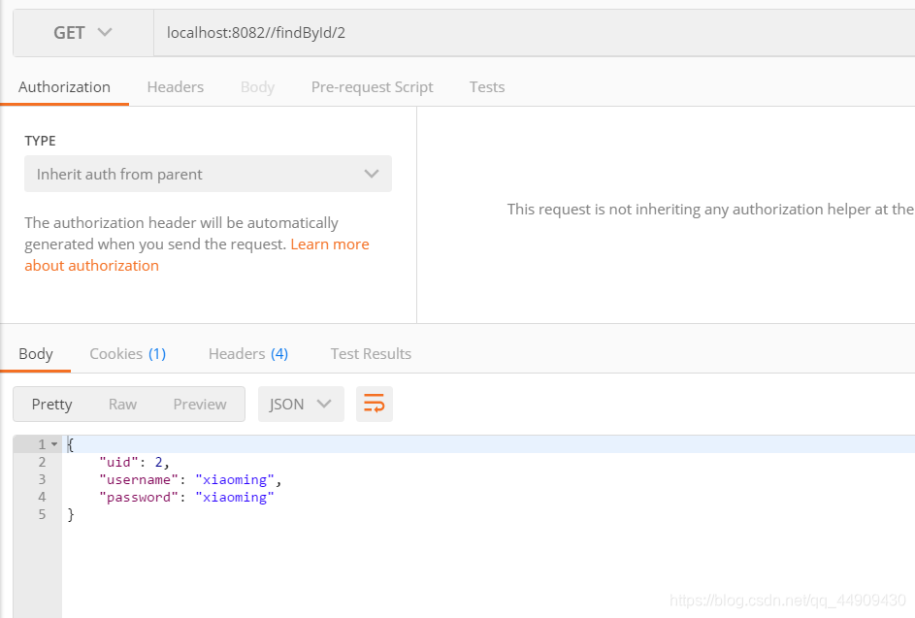Click the request URL field
Viewport: 915px width, 618px height.
pos(534,33)
